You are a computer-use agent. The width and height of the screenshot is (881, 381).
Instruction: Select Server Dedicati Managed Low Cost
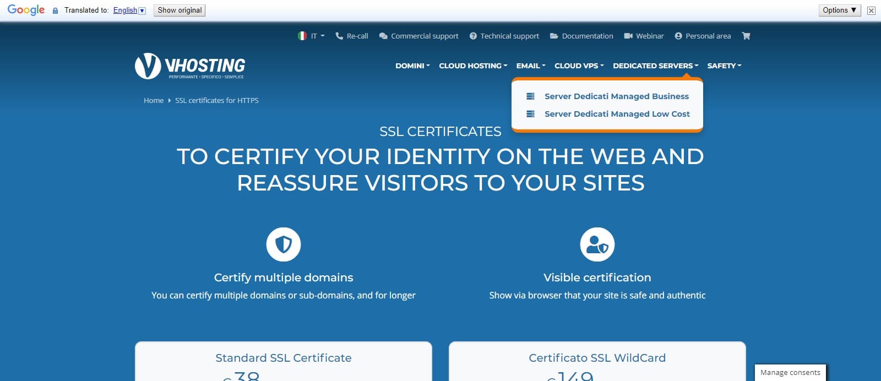click(617, 114)
